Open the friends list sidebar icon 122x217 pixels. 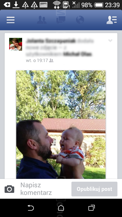tap(112, 20)
